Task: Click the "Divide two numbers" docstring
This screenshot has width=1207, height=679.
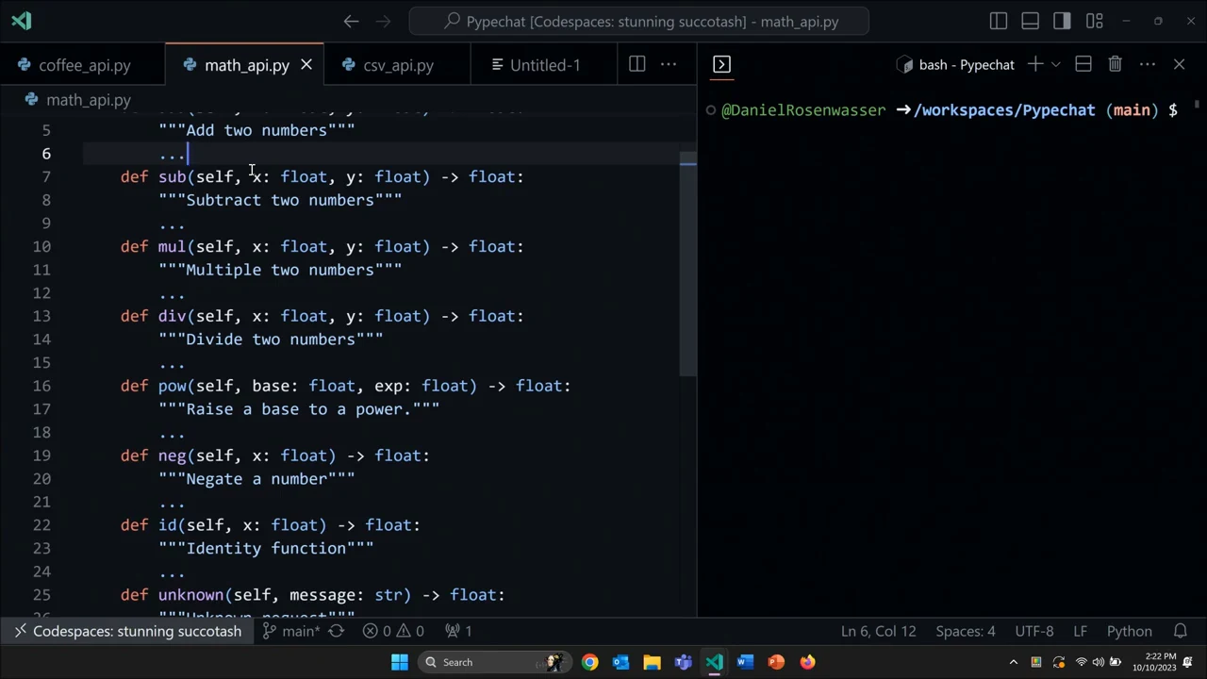Action: pyautogui.click(x=271, y=339)
